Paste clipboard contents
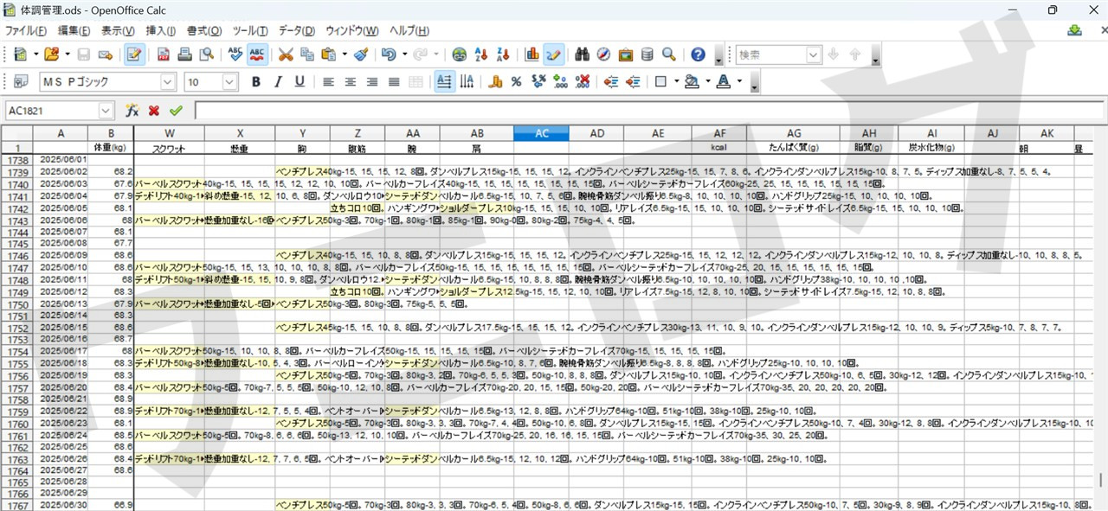The image size is (1108, 511). point(328,54)
